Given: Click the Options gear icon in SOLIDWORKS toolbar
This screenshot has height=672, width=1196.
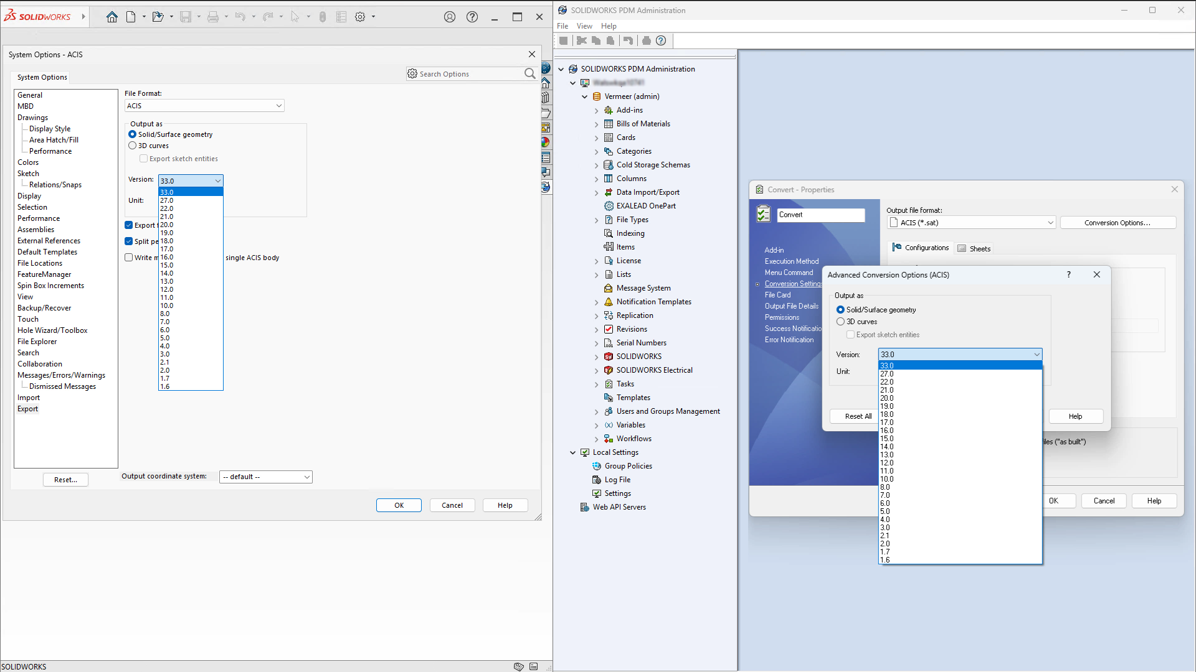Looking at the screenshot, I should click(360, 17).
